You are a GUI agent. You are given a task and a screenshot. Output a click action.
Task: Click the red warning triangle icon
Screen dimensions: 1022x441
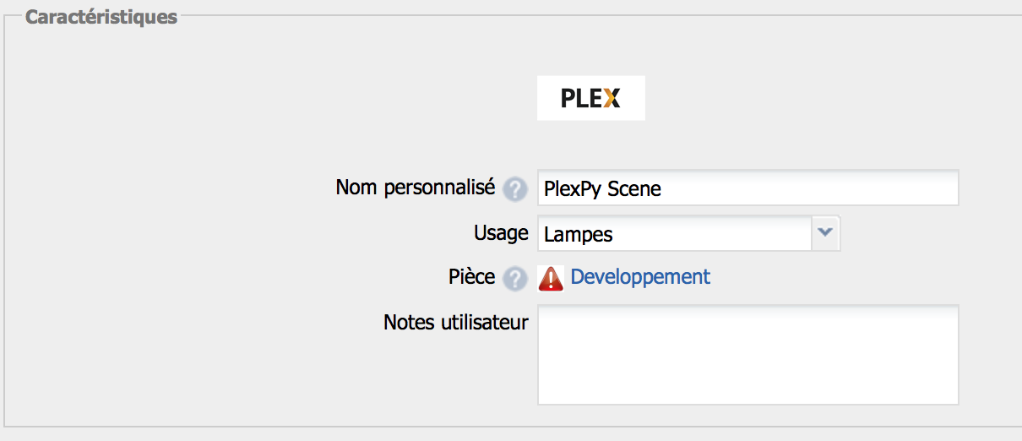[551, 278]
